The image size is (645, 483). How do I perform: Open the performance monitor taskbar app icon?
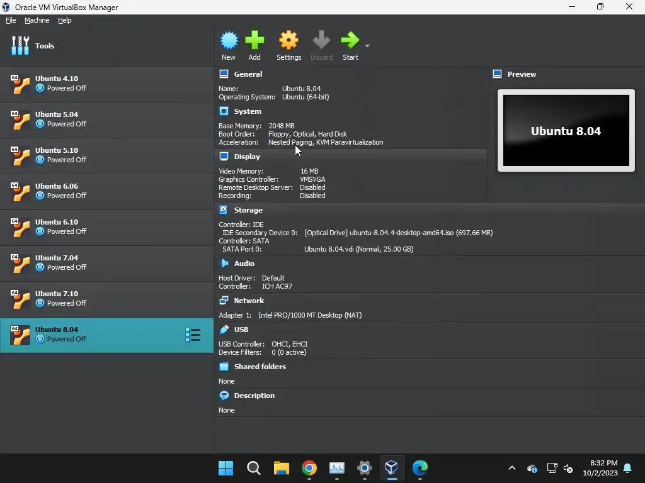336,468
